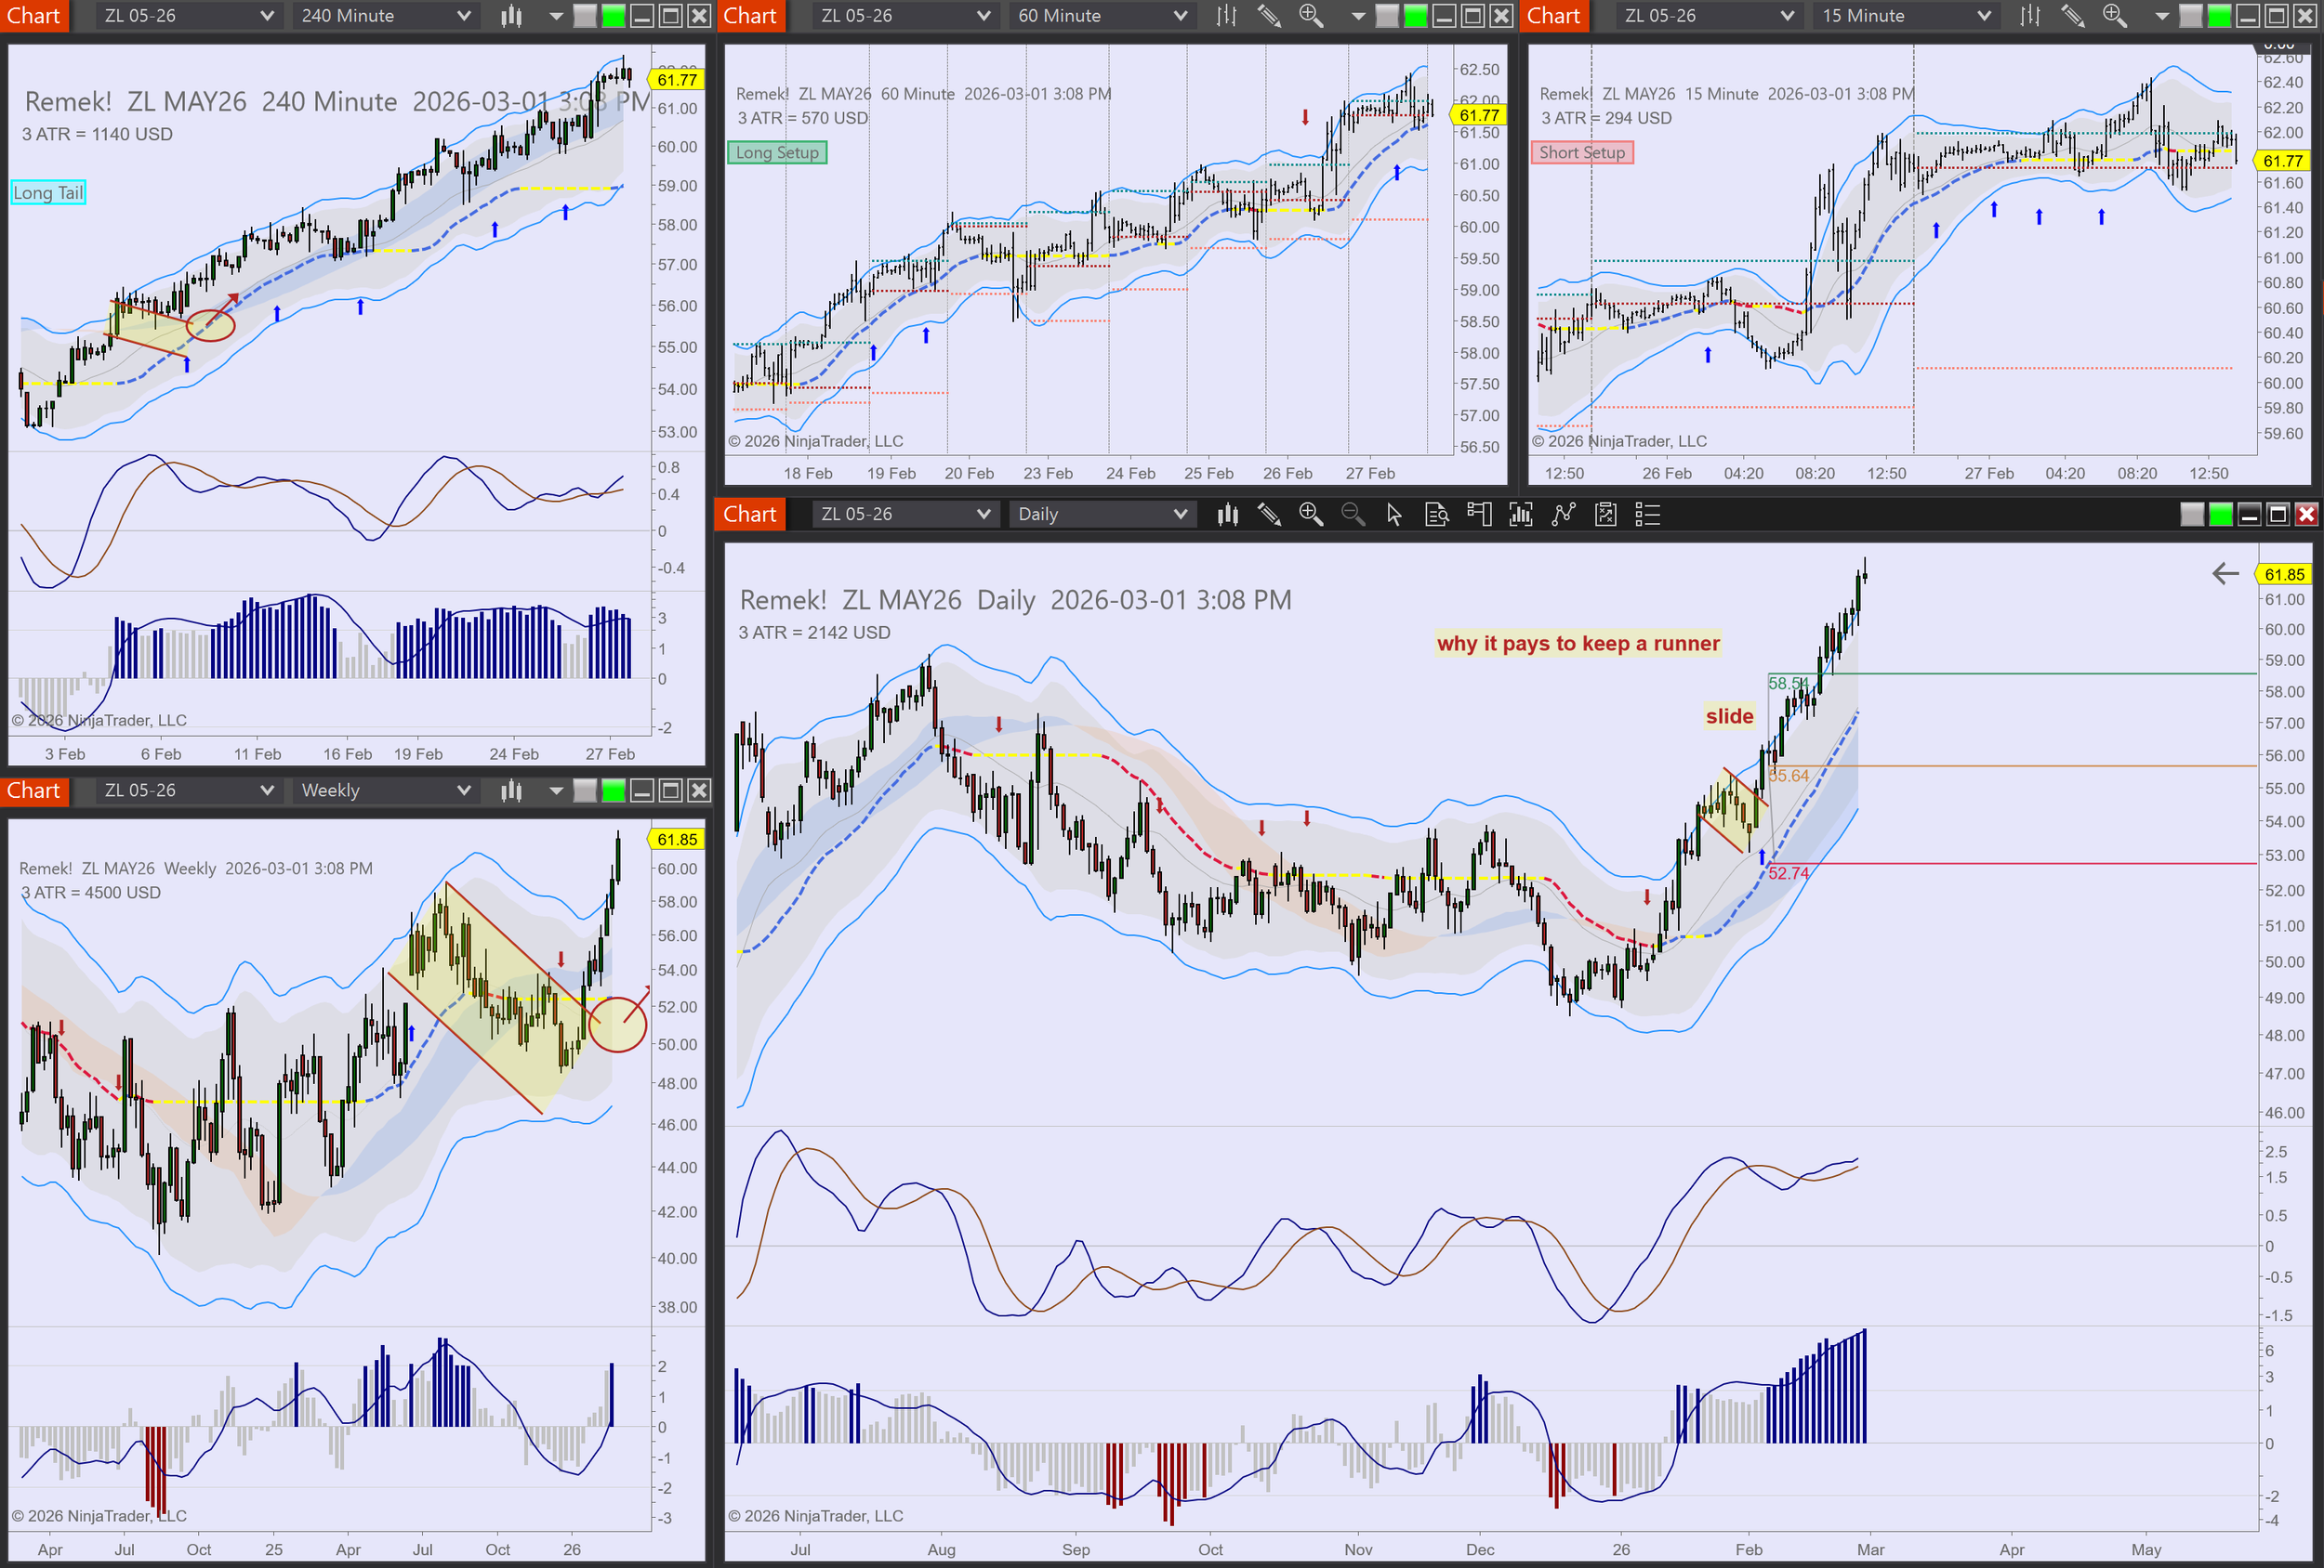The width and height of the screenshot is (2324, 1568).
Task: Open Data Box icon in Daily chart toolbar
Action: tap(1436, 515)
